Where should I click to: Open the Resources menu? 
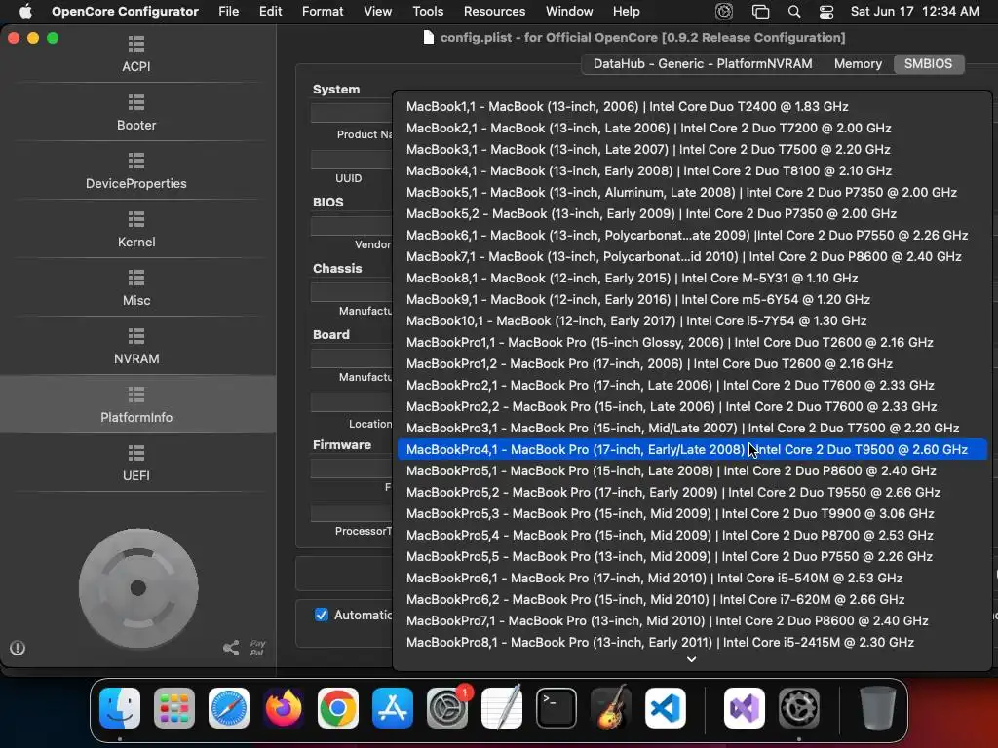(494, 12)
